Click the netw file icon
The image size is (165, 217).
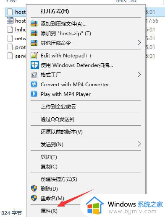click(x=10, y=38)
